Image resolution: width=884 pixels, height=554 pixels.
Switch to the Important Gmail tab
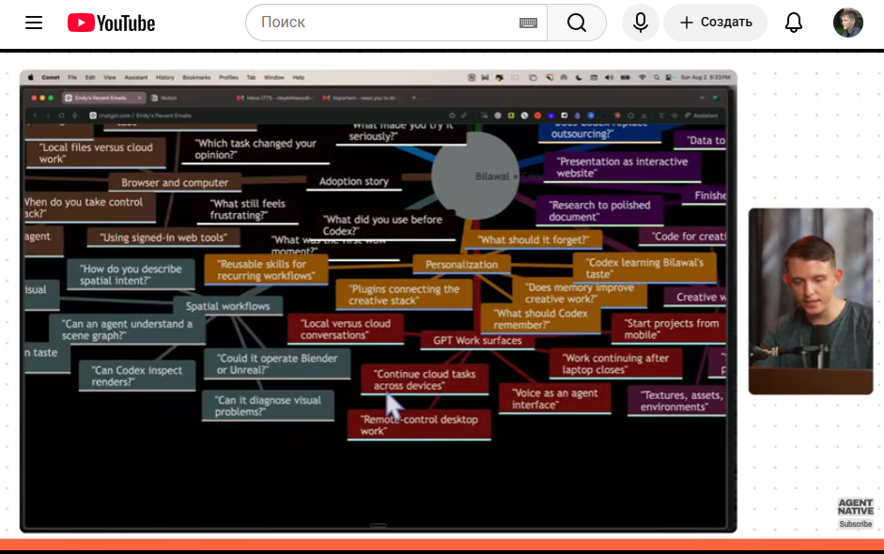pos(360,98)
